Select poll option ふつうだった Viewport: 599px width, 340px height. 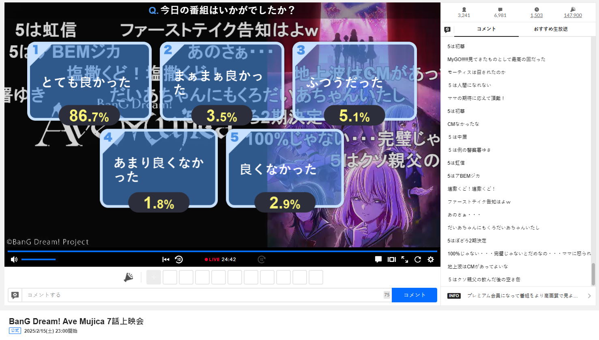pos(354,81)
